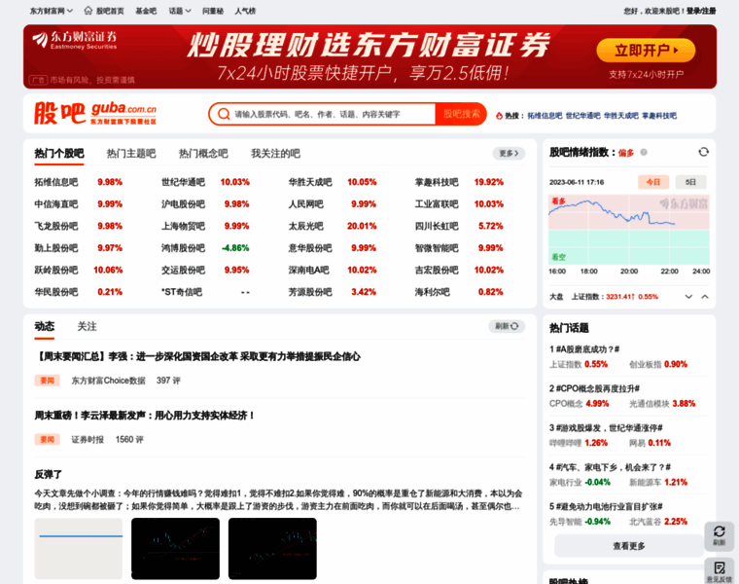Click the 397 评 comment count
Image resolution: width=739 pixels, height=584 pixels.
point(168,381)
